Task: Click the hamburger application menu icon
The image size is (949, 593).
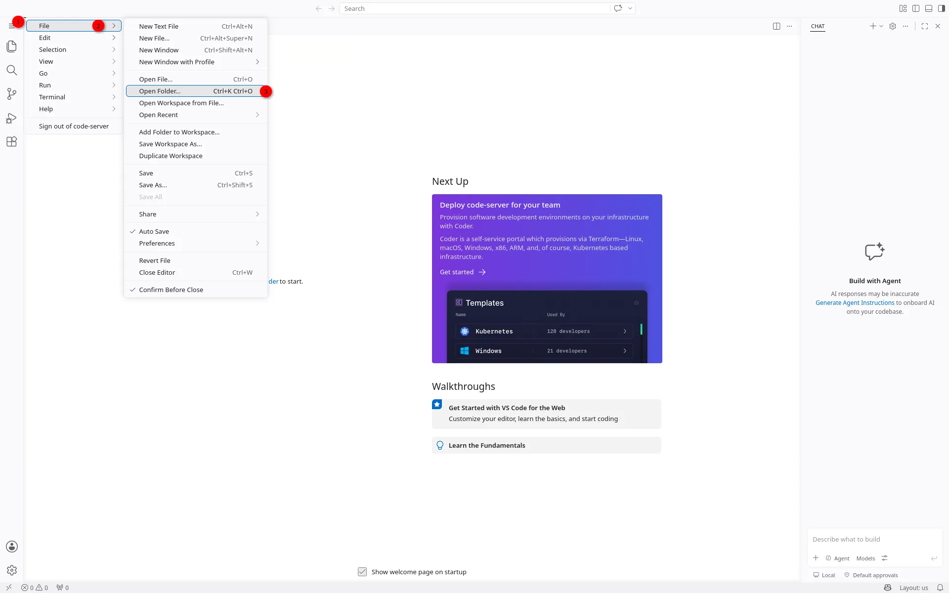Action: pyautogui.click(x=12, y=26)
